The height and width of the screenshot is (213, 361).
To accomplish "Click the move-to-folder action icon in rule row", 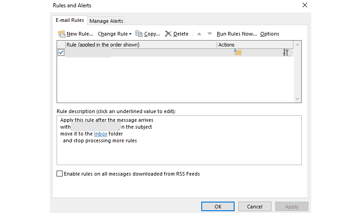I will pos(237,52).
